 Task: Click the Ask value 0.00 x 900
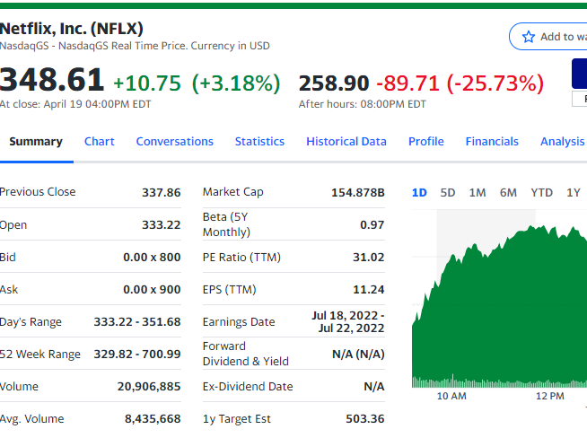152,289
